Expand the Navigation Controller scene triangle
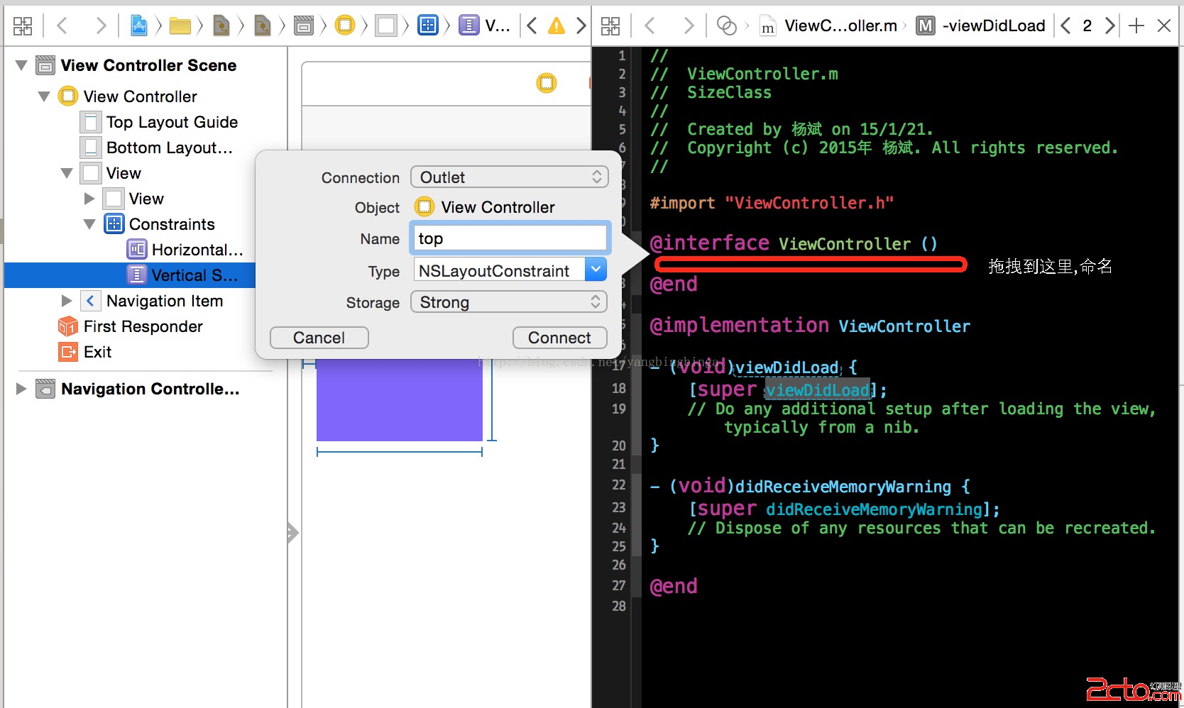 pyautogui.click(x=21, y=389)
